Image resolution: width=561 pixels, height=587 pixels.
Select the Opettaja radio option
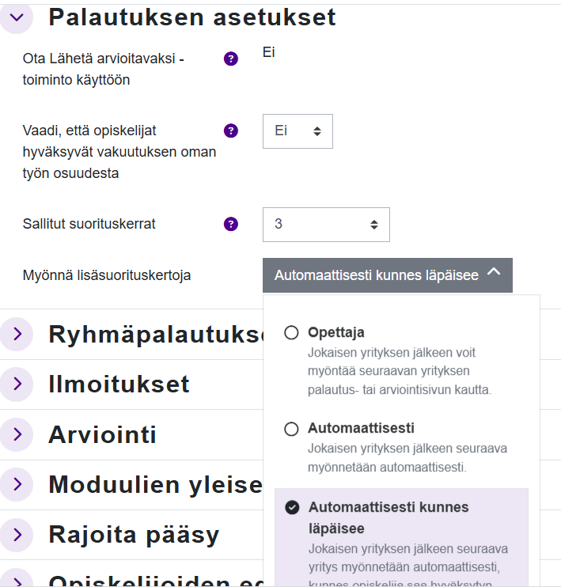coord(291,333)
